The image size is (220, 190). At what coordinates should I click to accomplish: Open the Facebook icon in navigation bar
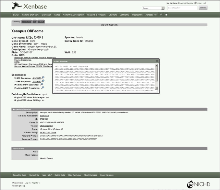161,15
